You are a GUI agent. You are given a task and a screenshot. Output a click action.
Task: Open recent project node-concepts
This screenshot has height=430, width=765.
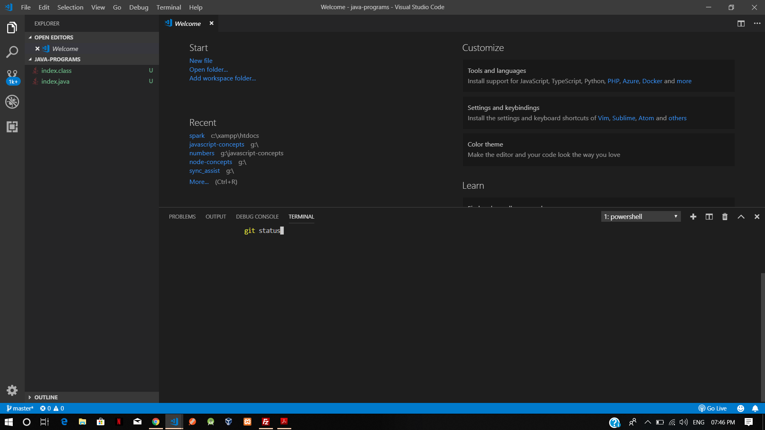point(210,162)
